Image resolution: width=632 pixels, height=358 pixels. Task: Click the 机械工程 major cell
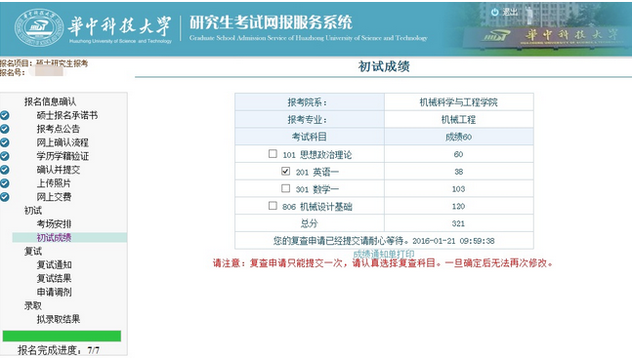pos(459,120)
